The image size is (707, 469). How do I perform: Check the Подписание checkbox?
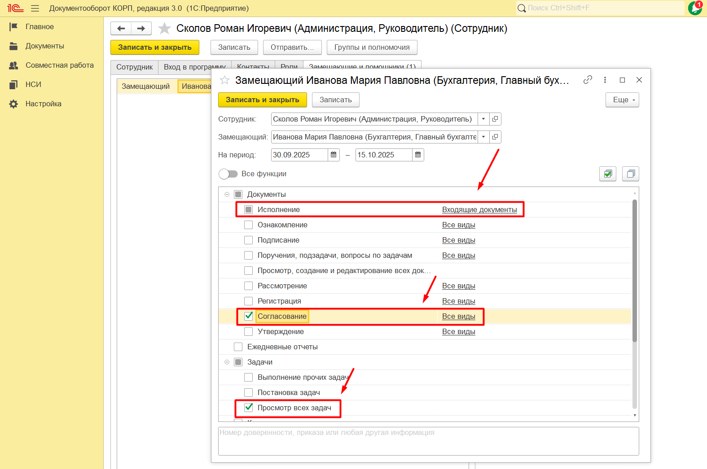tap(249, 240)
